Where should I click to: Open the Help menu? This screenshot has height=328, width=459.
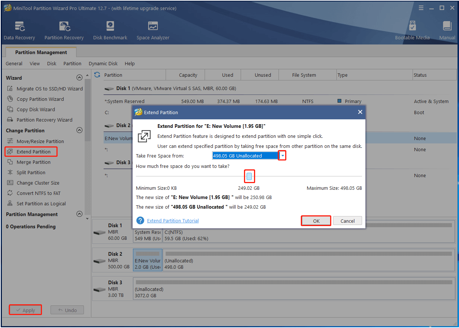click(x=130, y=63)
